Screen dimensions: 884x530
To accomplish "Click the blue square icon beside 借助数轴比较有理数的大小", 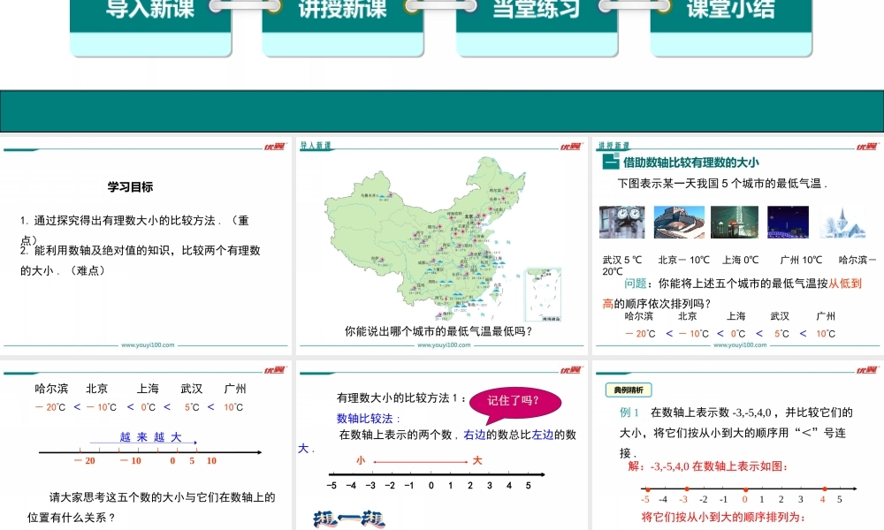I will (610, 163).
